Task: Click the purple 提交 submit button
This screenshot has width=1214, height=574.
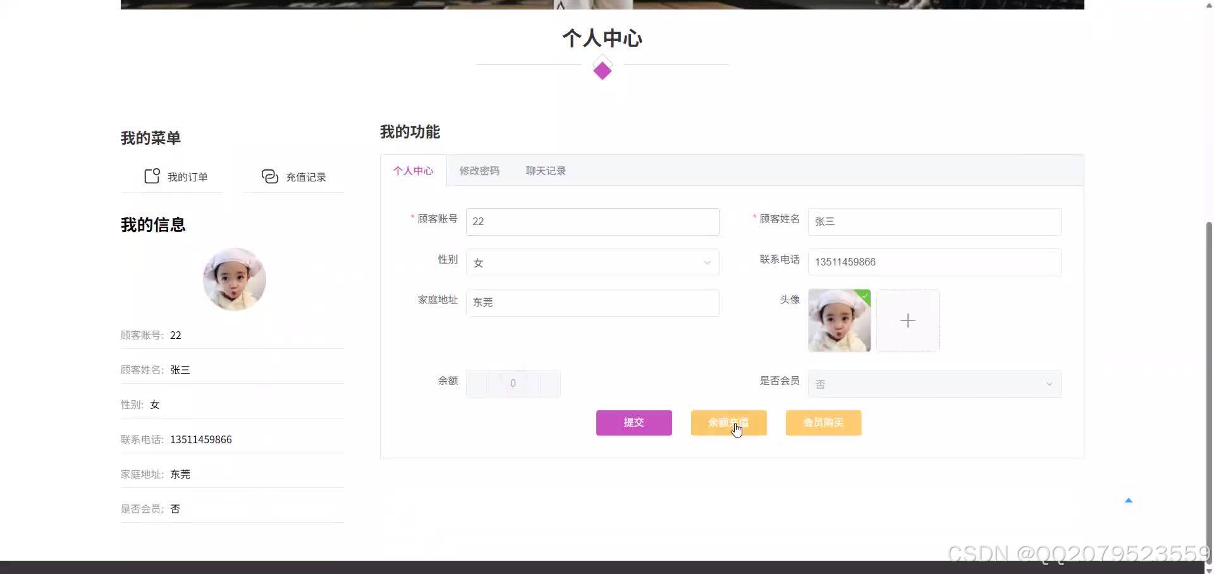Action: click(634, 423)
